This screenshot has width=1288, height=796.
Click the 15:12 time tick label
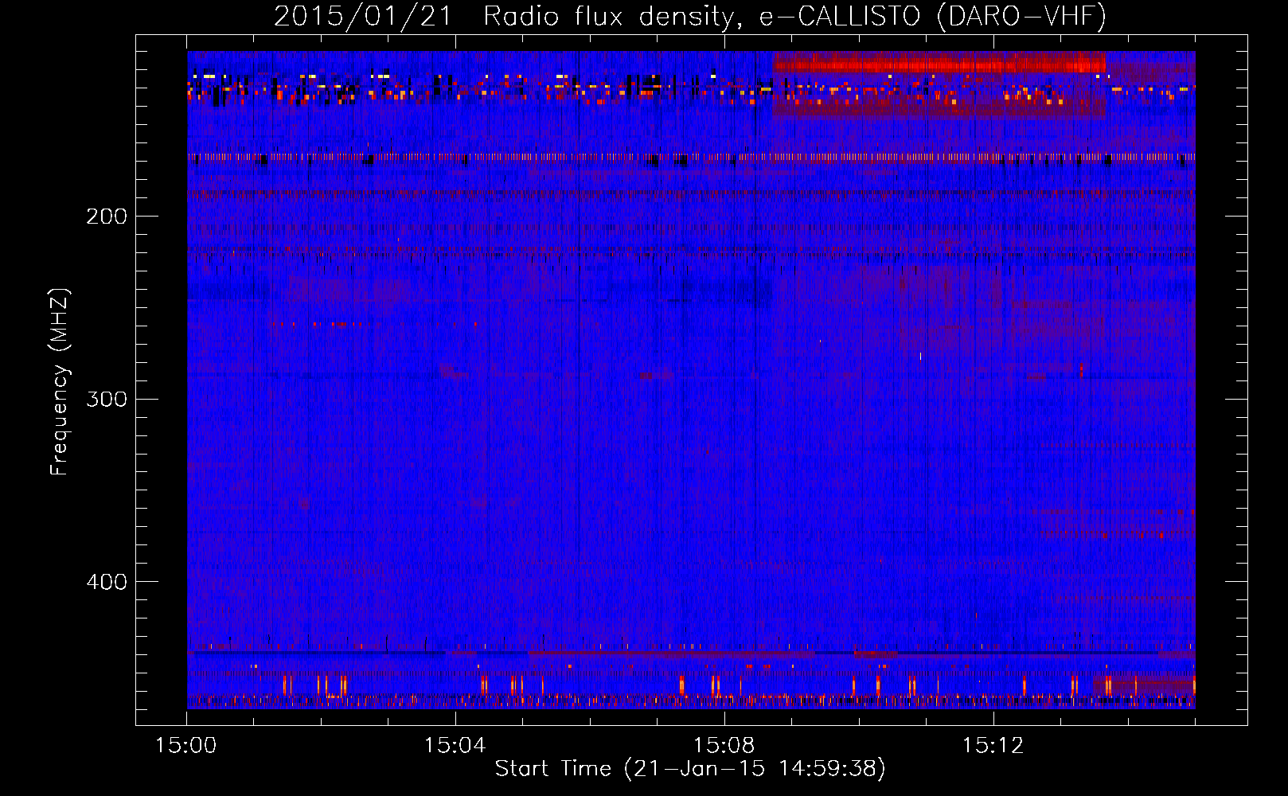click(x=993, y=746)
